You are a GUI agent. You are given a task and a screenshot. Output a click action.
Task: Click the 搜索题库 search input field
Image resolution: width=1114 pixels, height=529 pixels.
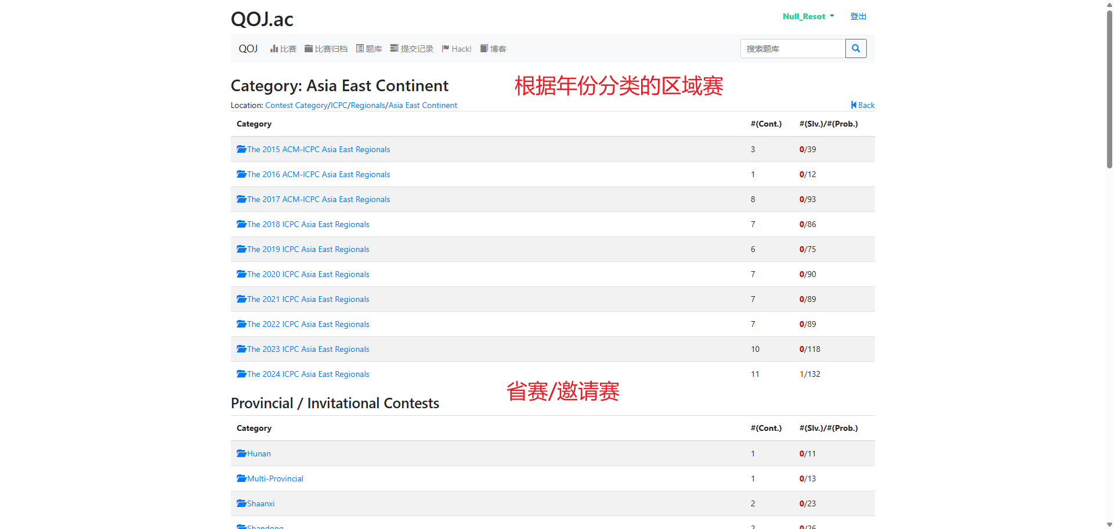[793, 48]
